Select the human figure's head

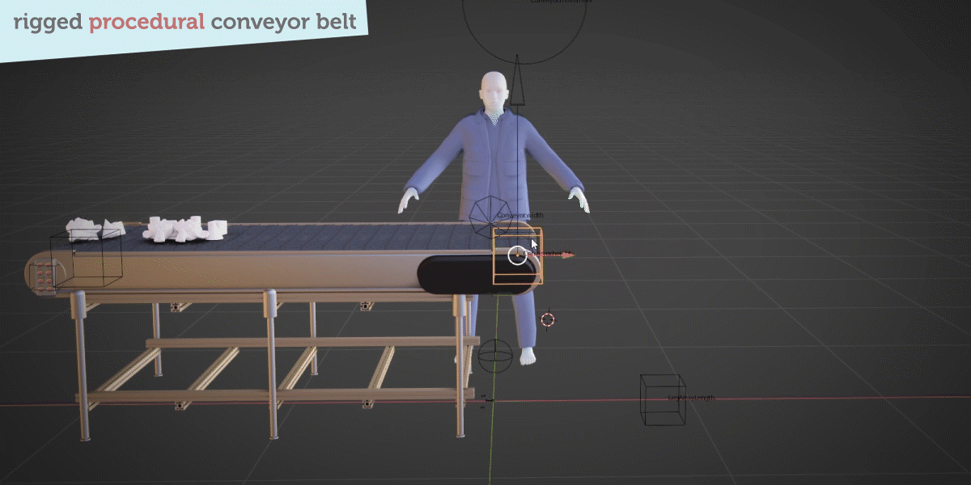pyautogui.click(x=494, y=89)
